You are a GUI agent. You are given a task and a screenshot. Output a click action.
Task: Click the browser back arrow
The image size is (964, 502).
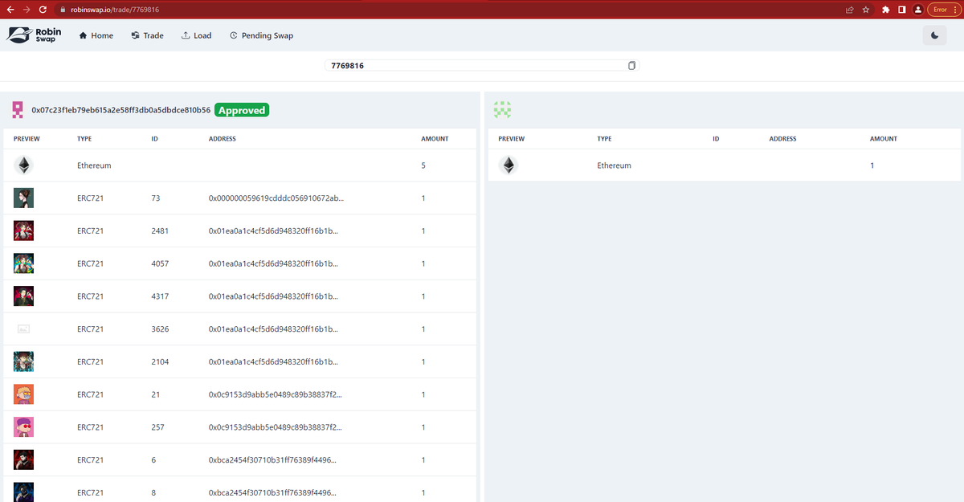click(10, 9)
